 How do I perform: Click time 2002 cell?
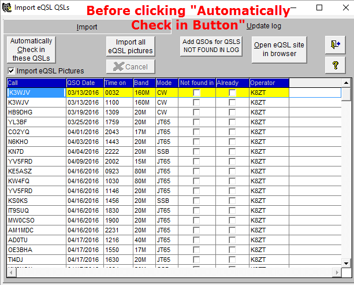pyautogui.click(x=118, y=161)
